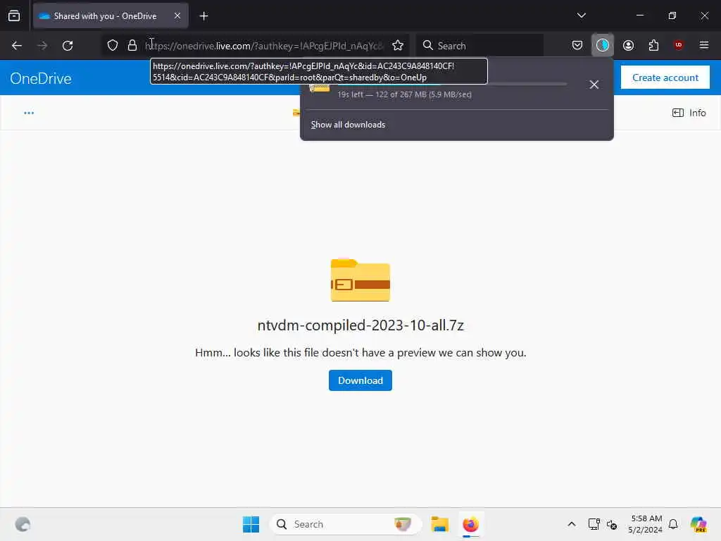Image resolution: width=721 pixels, height=541 pixels.
Task: Click the taskbar Search field
Action: click(x=346, y=524)
